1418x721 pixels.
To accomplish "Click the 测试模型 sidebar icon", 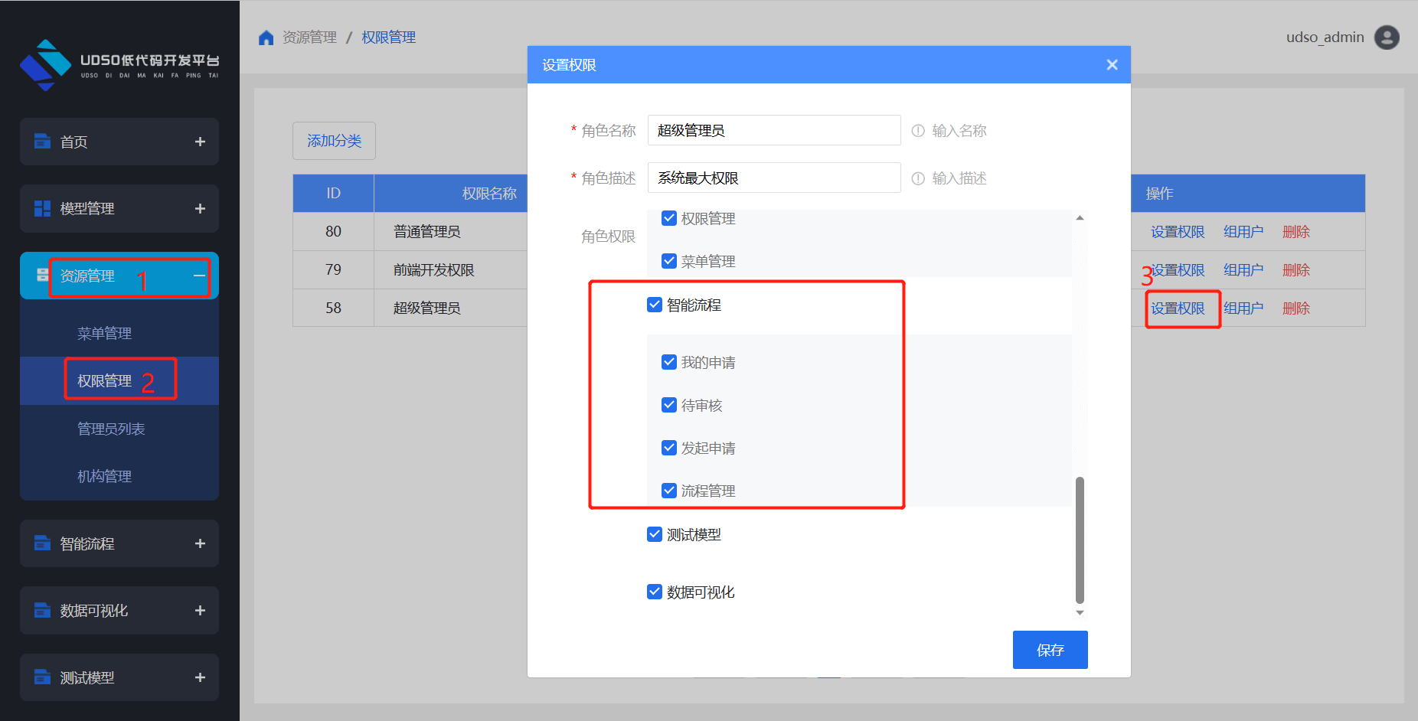I will point(42,677).
